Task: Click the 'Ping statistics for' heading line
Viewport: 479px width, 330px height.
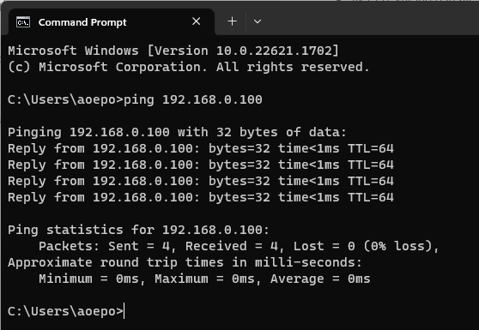Action: [x=138, y=230]
